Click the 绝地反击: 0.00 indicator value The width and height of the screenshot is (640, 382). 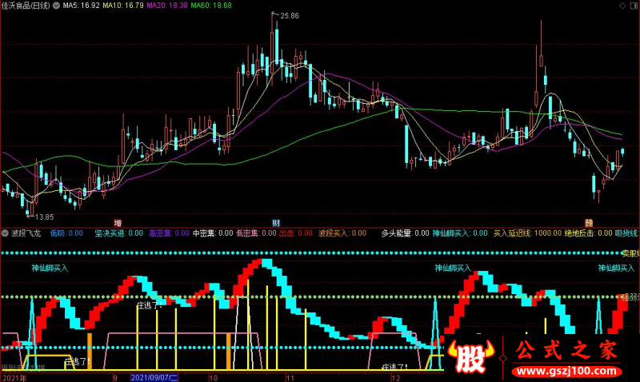click(589, 233)
